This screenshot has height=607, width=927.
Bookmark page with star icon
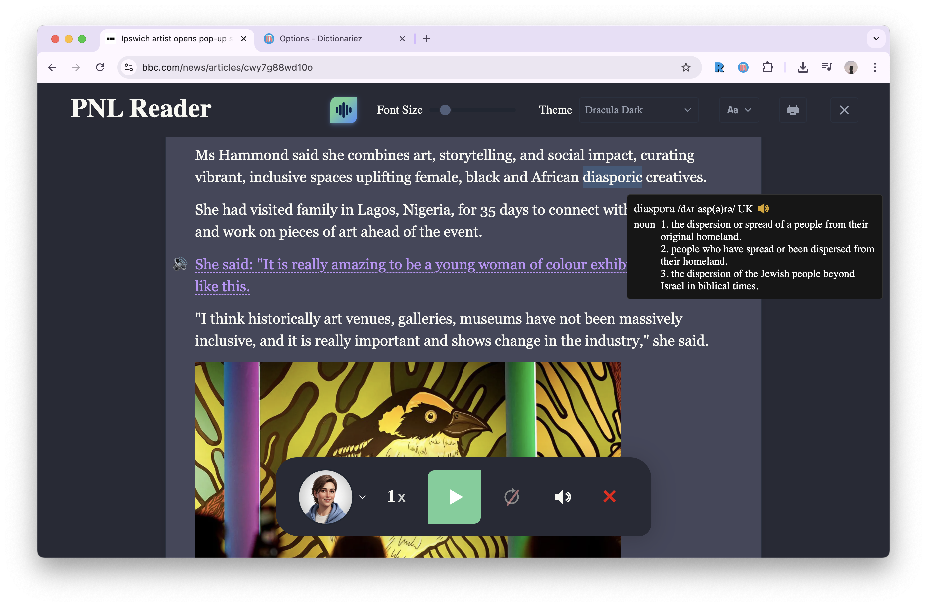click(686, 67)
